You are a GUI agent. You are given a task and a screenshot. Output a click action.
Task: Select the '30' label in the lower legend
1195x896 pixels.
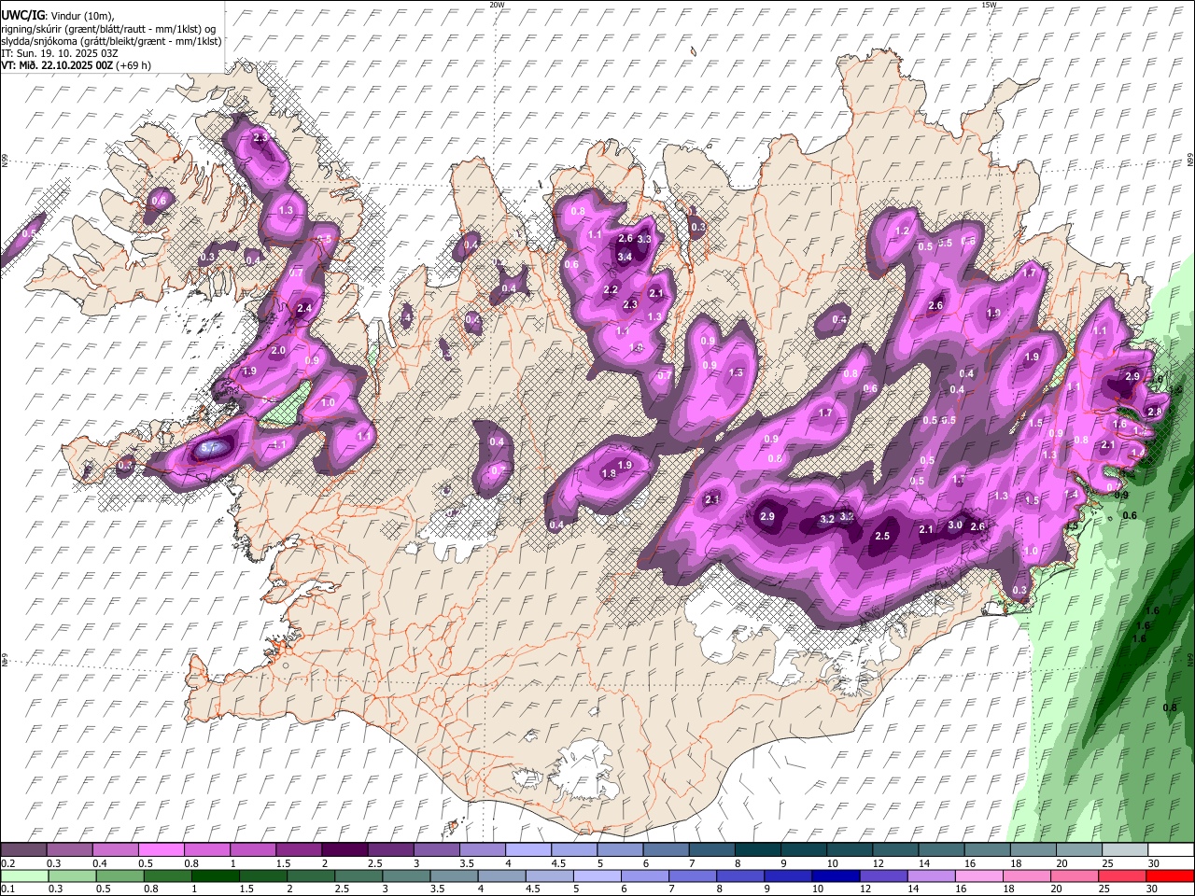(x=1153, y=889)
